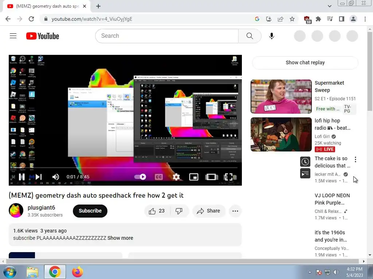This screenshot has width=373, height=279.
Task: Open lofi hip hop radio thumbnail
Action: [281, 134]
